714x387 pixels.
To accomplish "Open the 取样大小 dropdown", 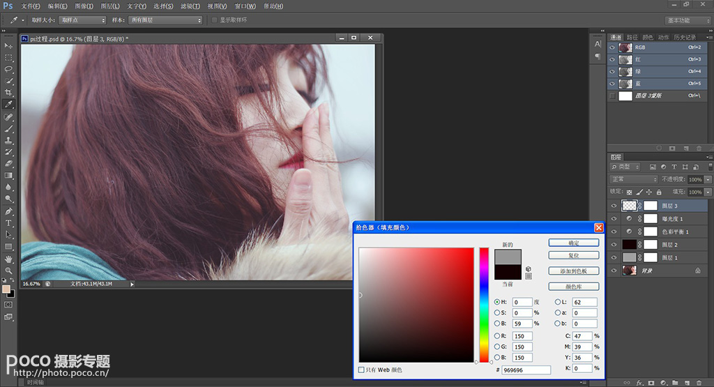I will coord(82,20).
